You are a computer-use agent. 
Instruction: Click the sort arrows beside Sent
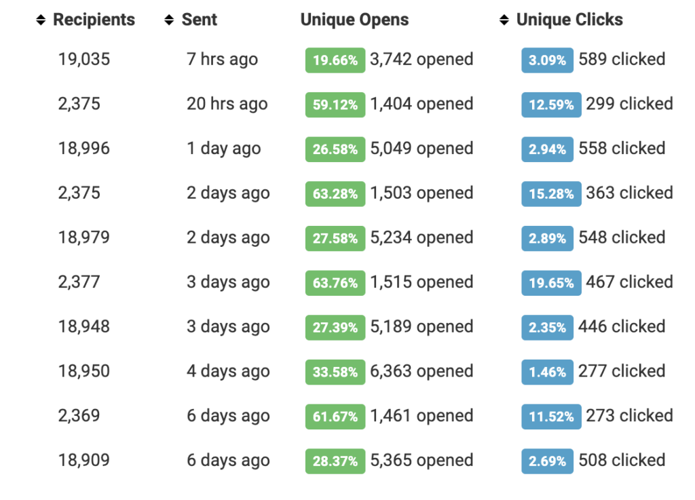pos(170,20)
